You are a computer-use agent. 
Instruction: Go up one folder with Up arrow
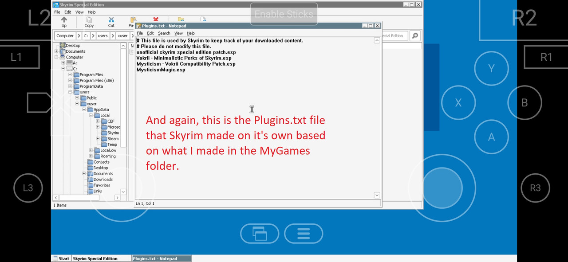[64, 22]
